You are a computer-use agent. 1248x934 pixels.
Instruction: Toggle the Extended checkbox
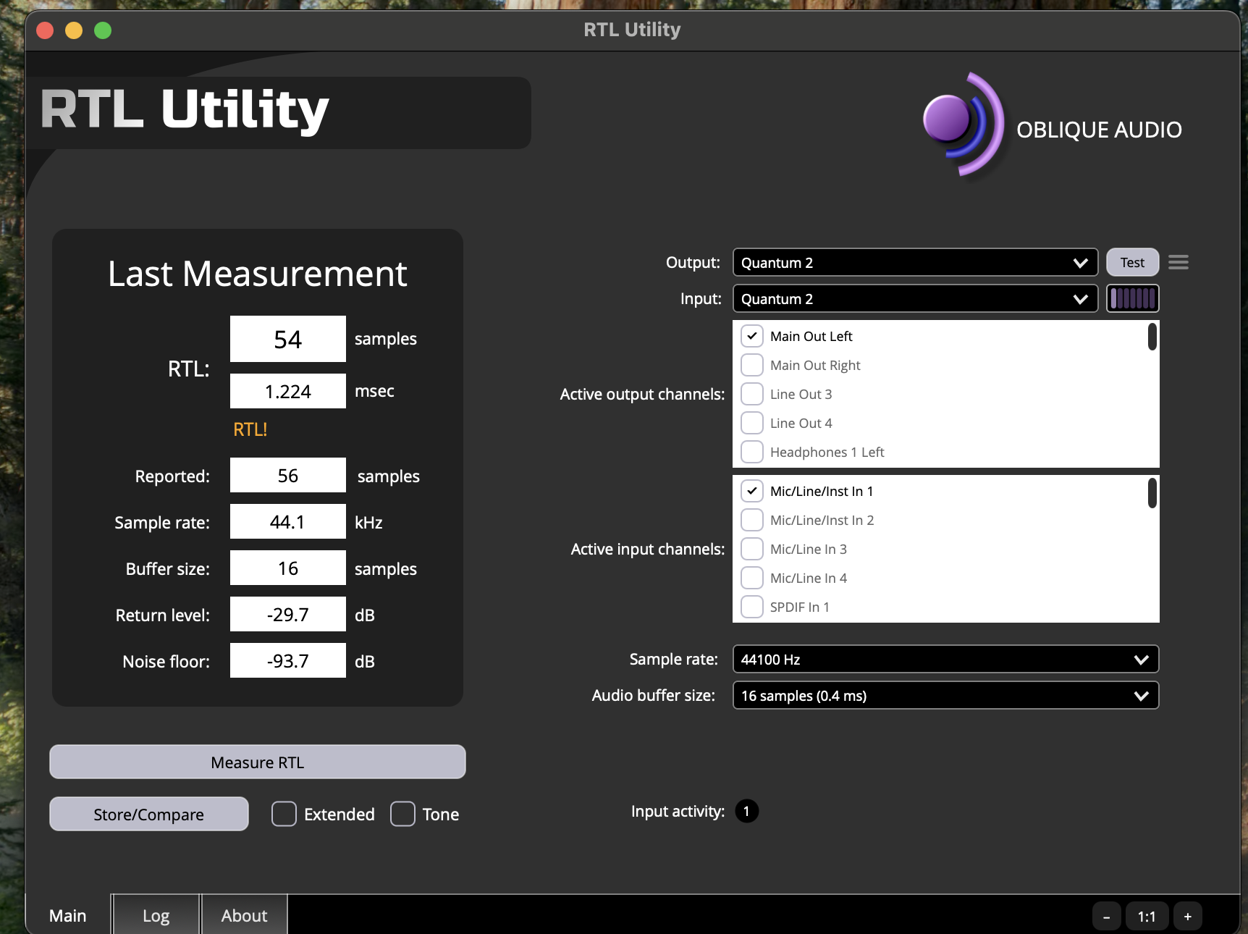[284, 814]
